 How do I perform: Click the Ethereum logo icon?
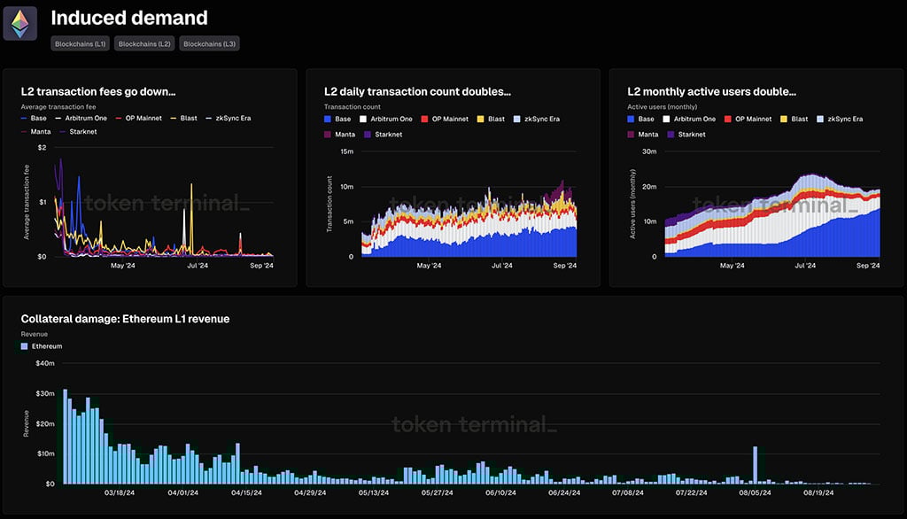[20, 24]
